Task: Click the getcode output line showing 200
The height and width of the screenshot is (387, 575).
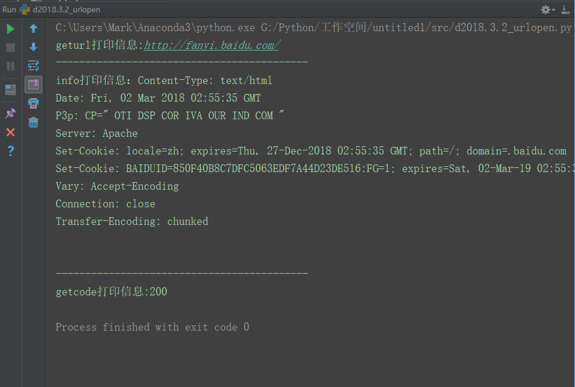Action: (111, 292)
